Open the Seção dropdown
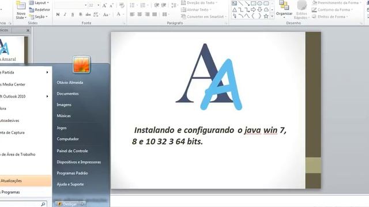The height and width of the screenshot is (207, 369). 39,17
